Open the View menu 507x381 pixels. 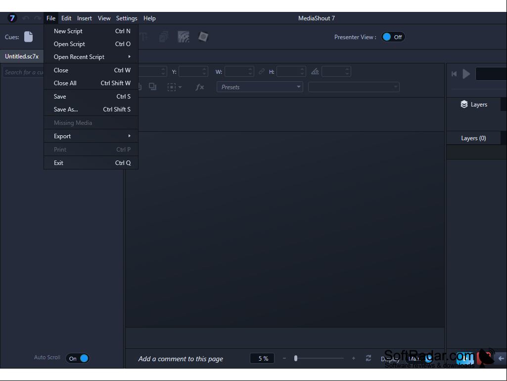click(x=104, y=18)
